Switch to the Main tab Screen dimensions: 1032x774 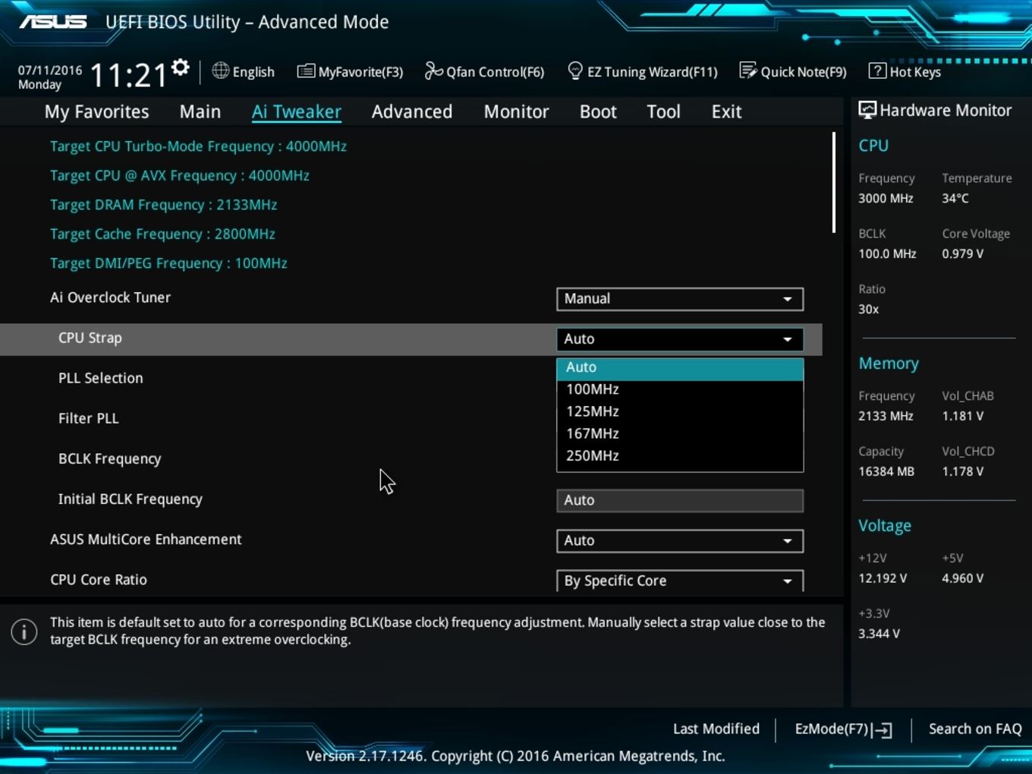point(200,112)
